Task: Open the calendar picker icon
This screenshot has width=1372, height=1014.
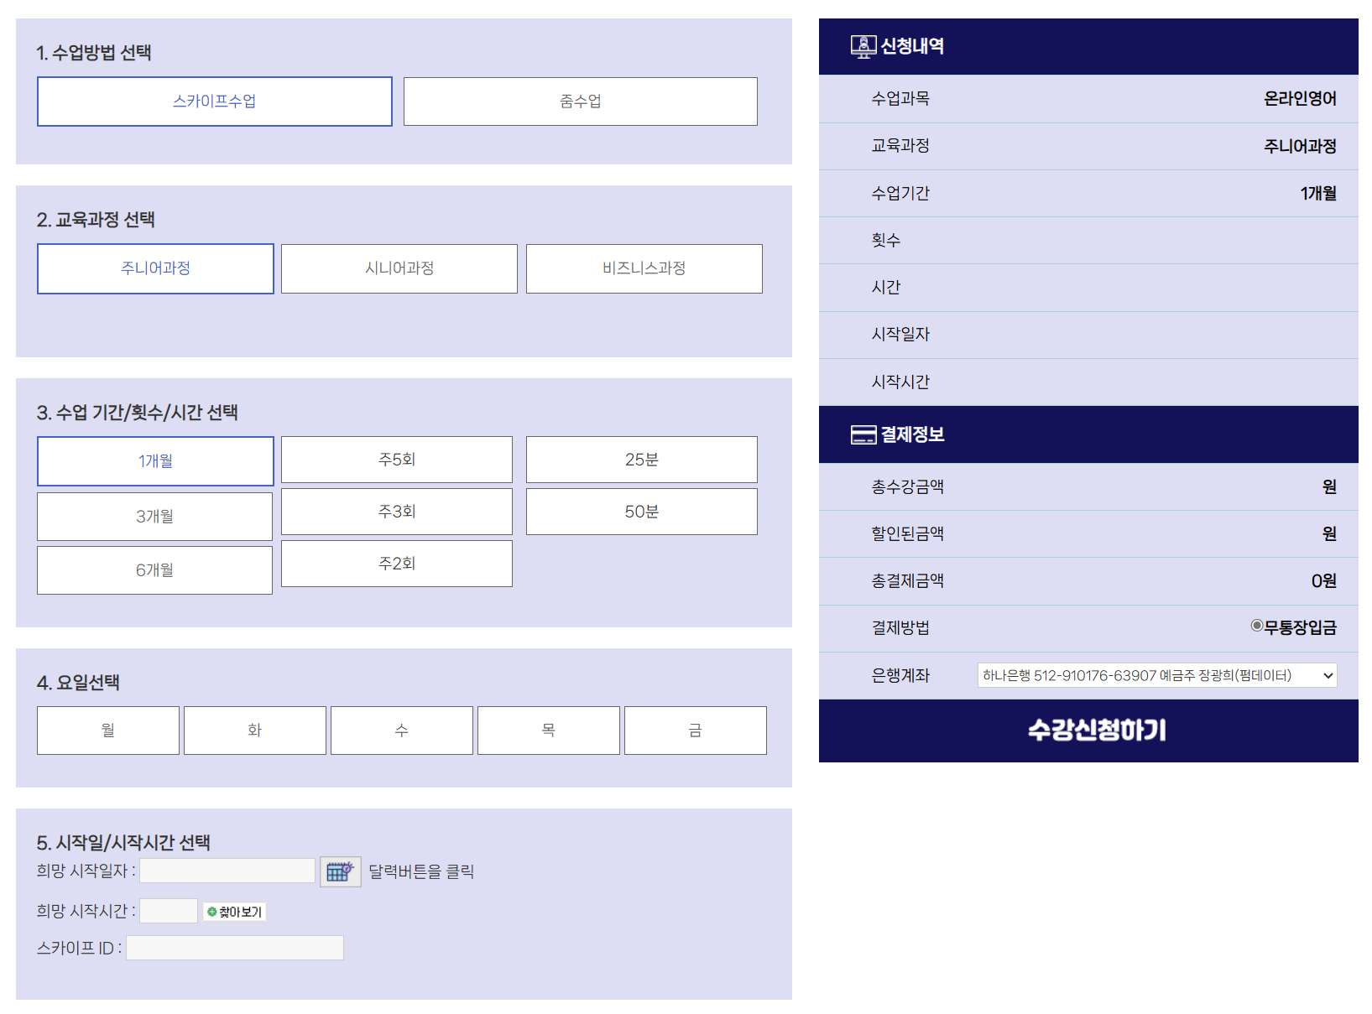Action: [340, 871]
